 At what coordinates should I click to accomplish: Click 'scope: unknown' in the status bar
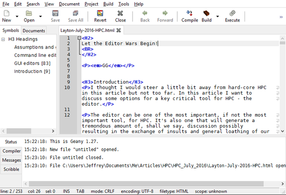pos(211,191)
